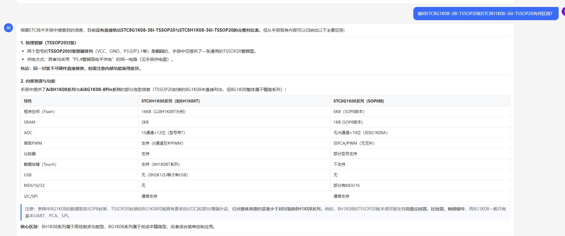Click the '无/6通道×10位（仅8G1K08A）' cell
565x236 pixels.
coord(420,133)
